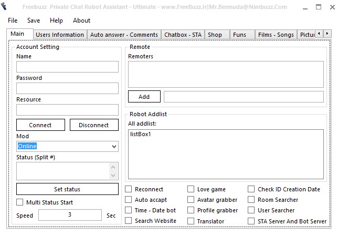Open the partially visible Pictures tab
The height and width of the screenshot is (236, 338).
click(307, 35)
